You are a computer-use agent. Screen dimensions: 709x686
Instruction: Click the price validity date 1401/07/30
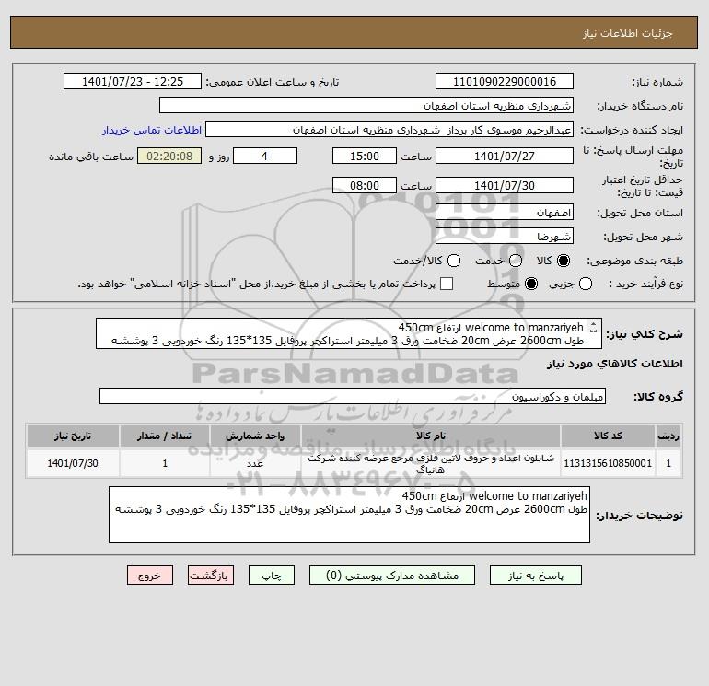pyautogui.click(x=505, y=185)
